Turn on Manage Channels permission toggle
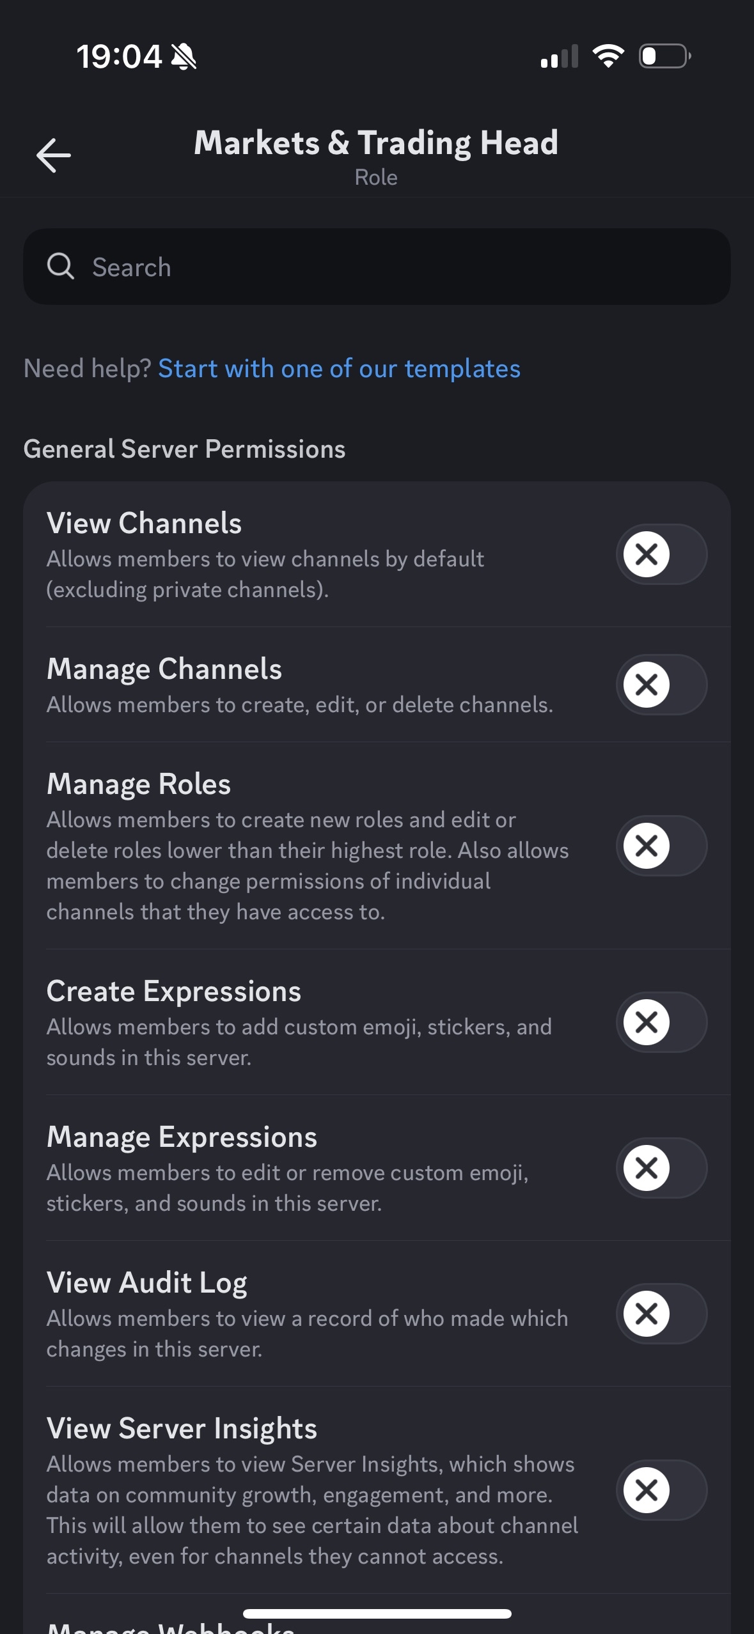 (661, 685)
